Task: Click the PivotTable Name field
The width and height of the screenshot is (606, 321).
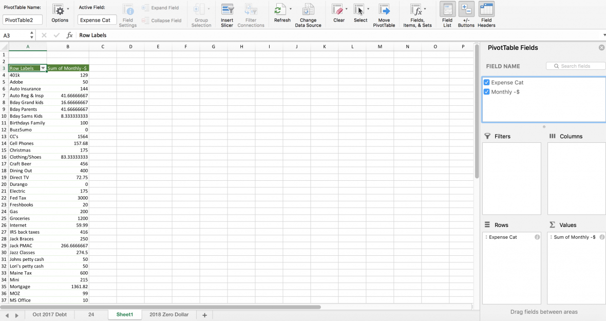Action: [23, 20]
